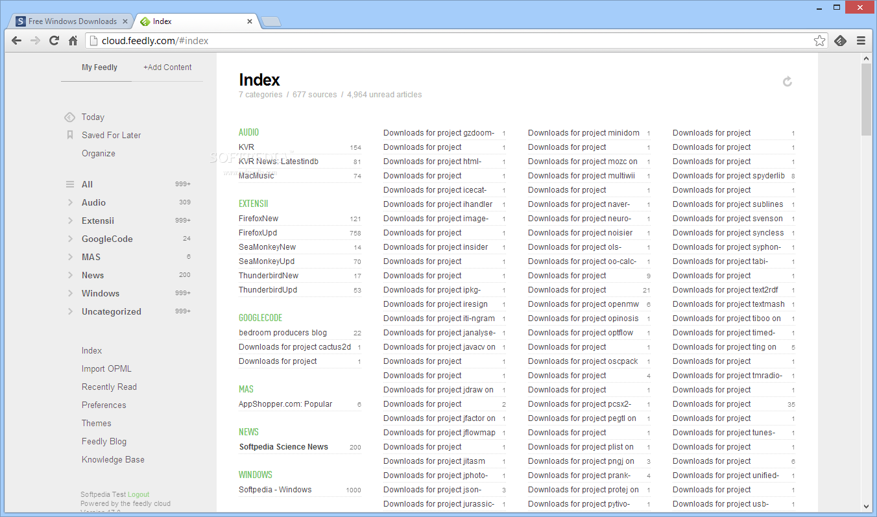Open the EXTENSII category heading
Viewport: 877px width, 517px height.
(x=253, y=204)
